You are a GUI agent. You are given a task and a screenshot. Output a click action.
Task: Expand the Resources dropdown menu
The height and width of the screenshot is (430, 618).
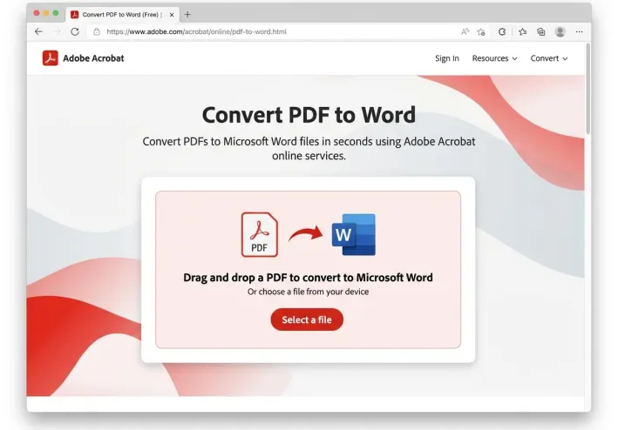[x=494, y=58]
